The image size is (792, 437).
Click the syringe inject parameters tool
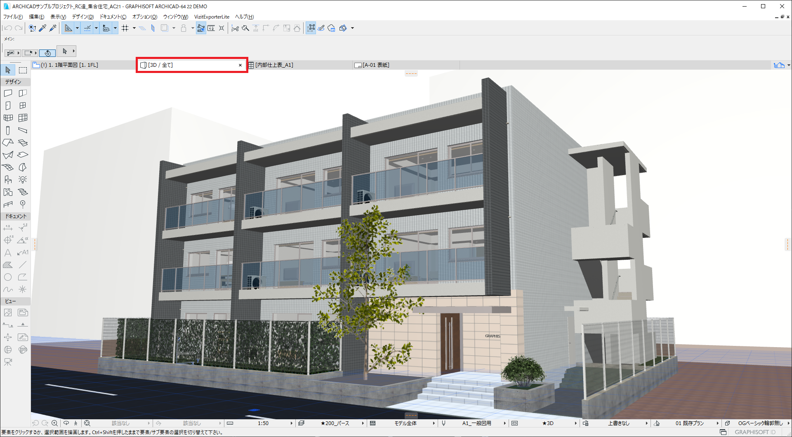pos(53,28)
